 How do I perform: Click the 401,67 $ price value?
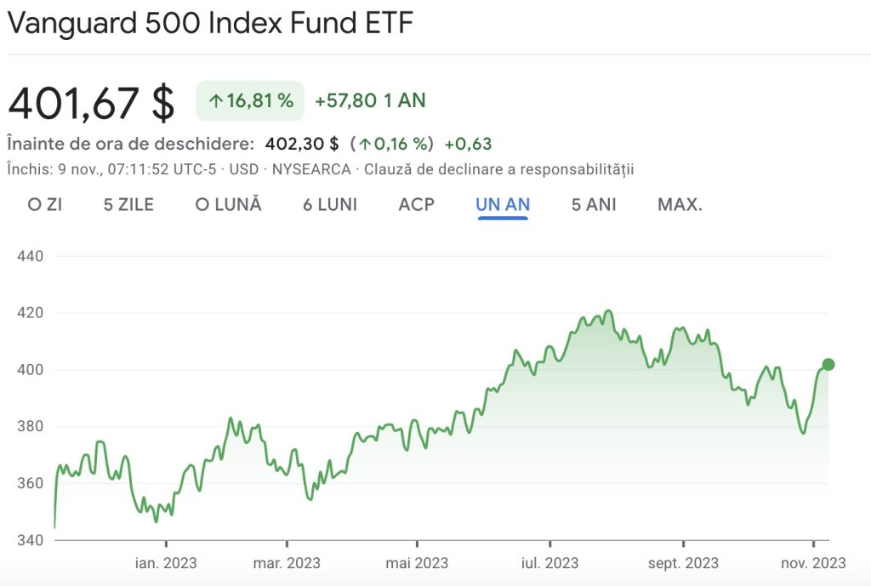[x=91, y=103]
